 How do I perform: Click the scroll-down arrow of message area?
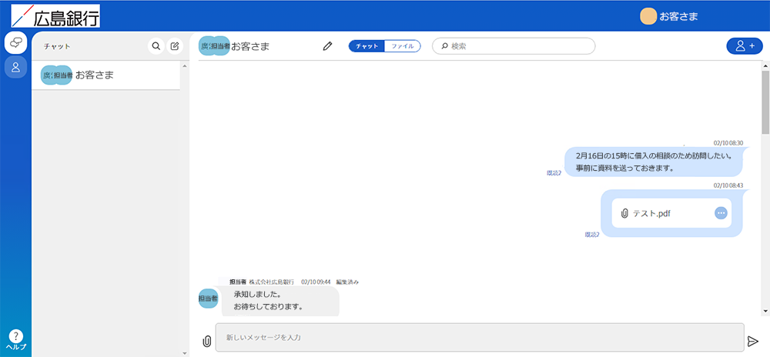tap(765, 311)
